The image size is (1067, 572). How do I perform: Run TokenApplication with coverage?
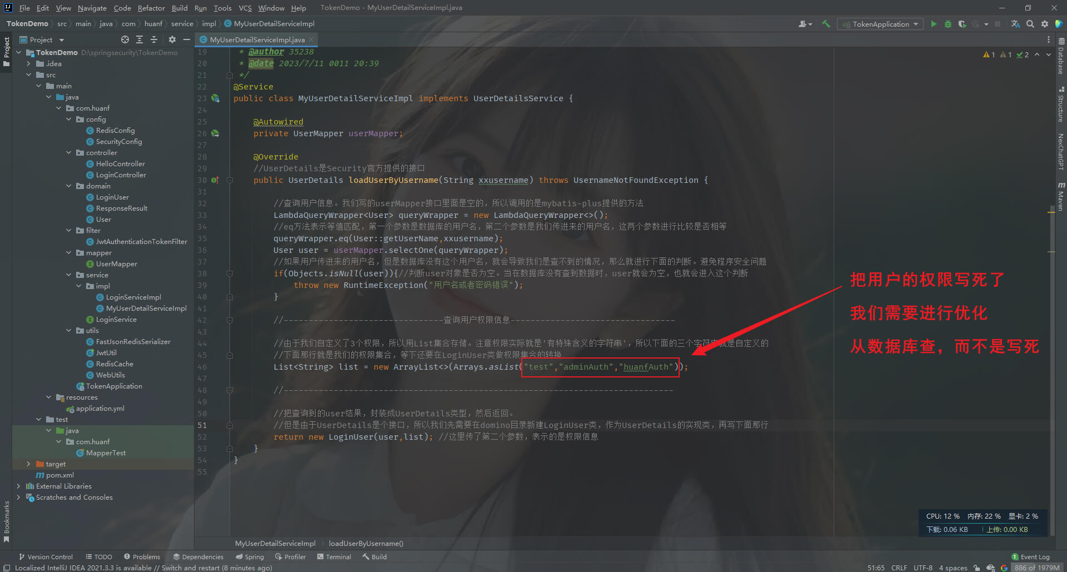click(x=962, y=24)
